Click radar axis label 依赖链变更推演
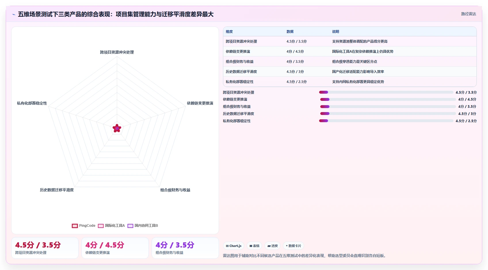 200,103
